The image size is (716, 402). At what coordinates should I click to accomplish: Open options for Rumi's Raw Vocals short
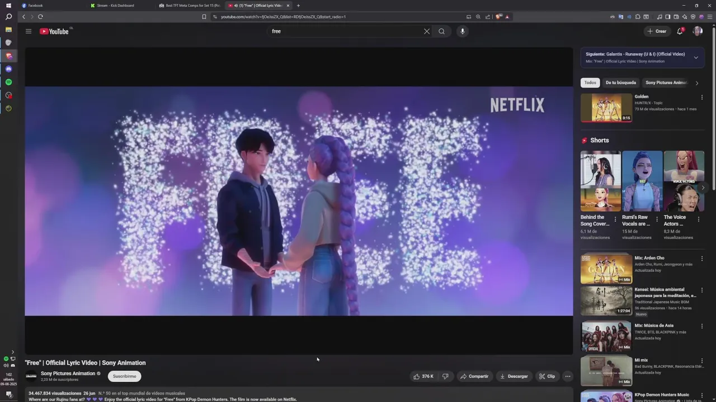[x=657, y=219]
